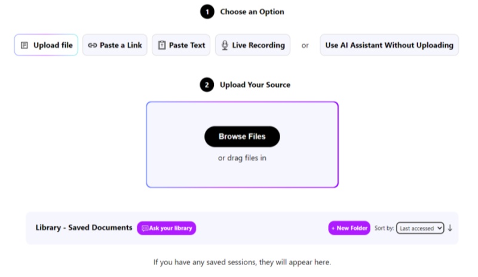
Task: Select the Live Recording option
Action: [x=253, y=45]
